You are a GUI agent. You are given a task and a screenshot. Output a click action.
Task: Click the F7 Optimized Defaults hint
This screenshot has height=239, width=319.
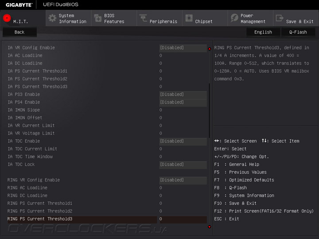[244, 180]
